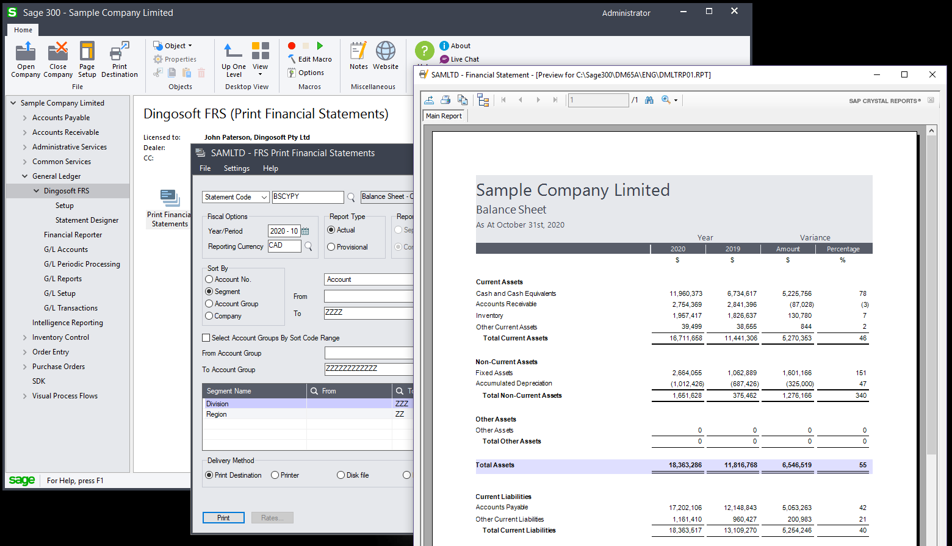Screen dimensions: 952x546
Task: Select the Provisional report type
Action: coord(331,247)
